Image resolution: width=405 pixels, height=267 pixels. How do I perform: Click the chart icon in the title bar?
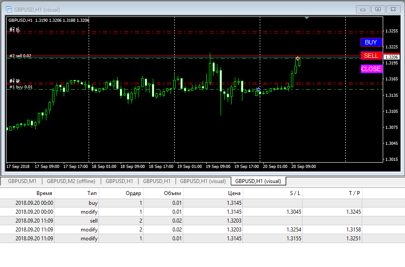coord(8,9)
